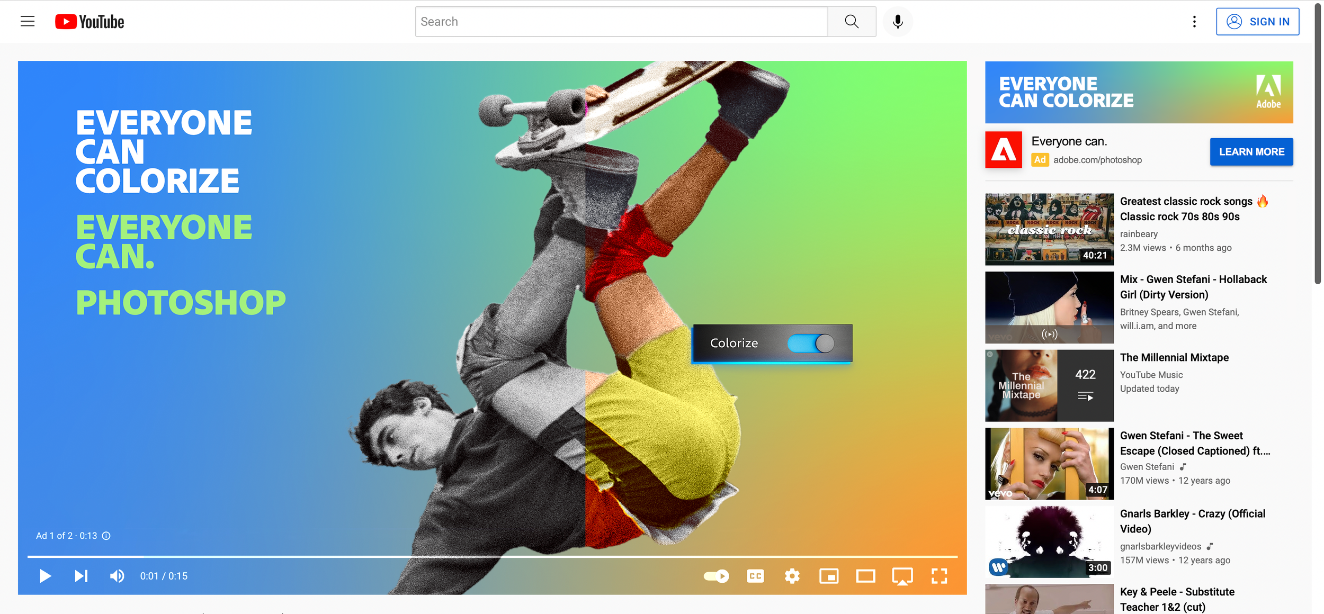This screenshot has width=1324, height=614.
Task: Open the player settings gear
Action: click(x=792, y=576)
